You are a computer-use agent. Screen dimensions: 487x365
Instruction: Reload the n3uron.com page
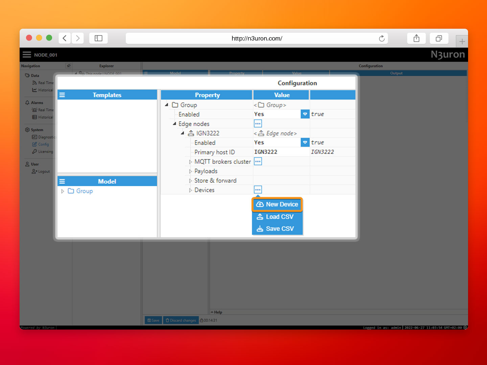click(x=382, y=38)
